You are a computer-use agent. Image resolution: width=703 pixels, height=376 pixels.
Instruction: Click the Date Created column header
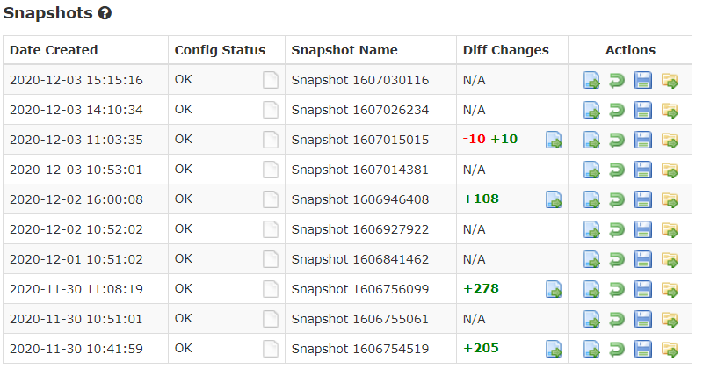(x=54, y=50)
